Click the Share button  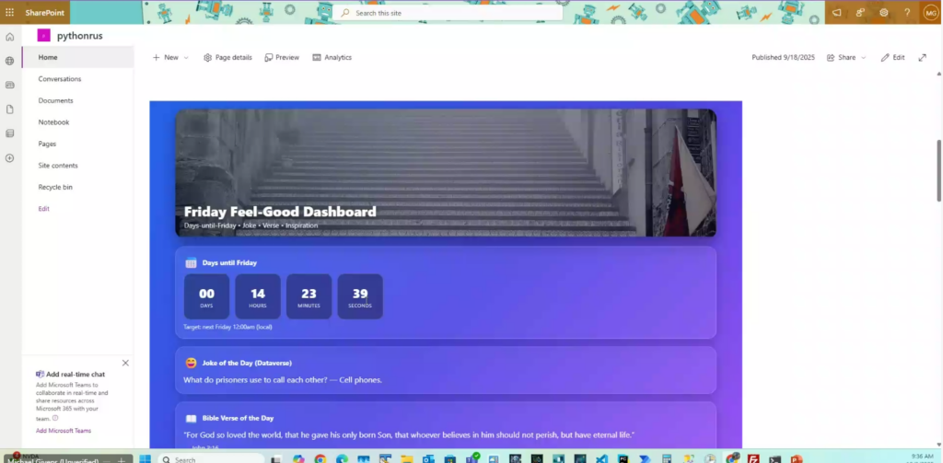pos(841,57)
